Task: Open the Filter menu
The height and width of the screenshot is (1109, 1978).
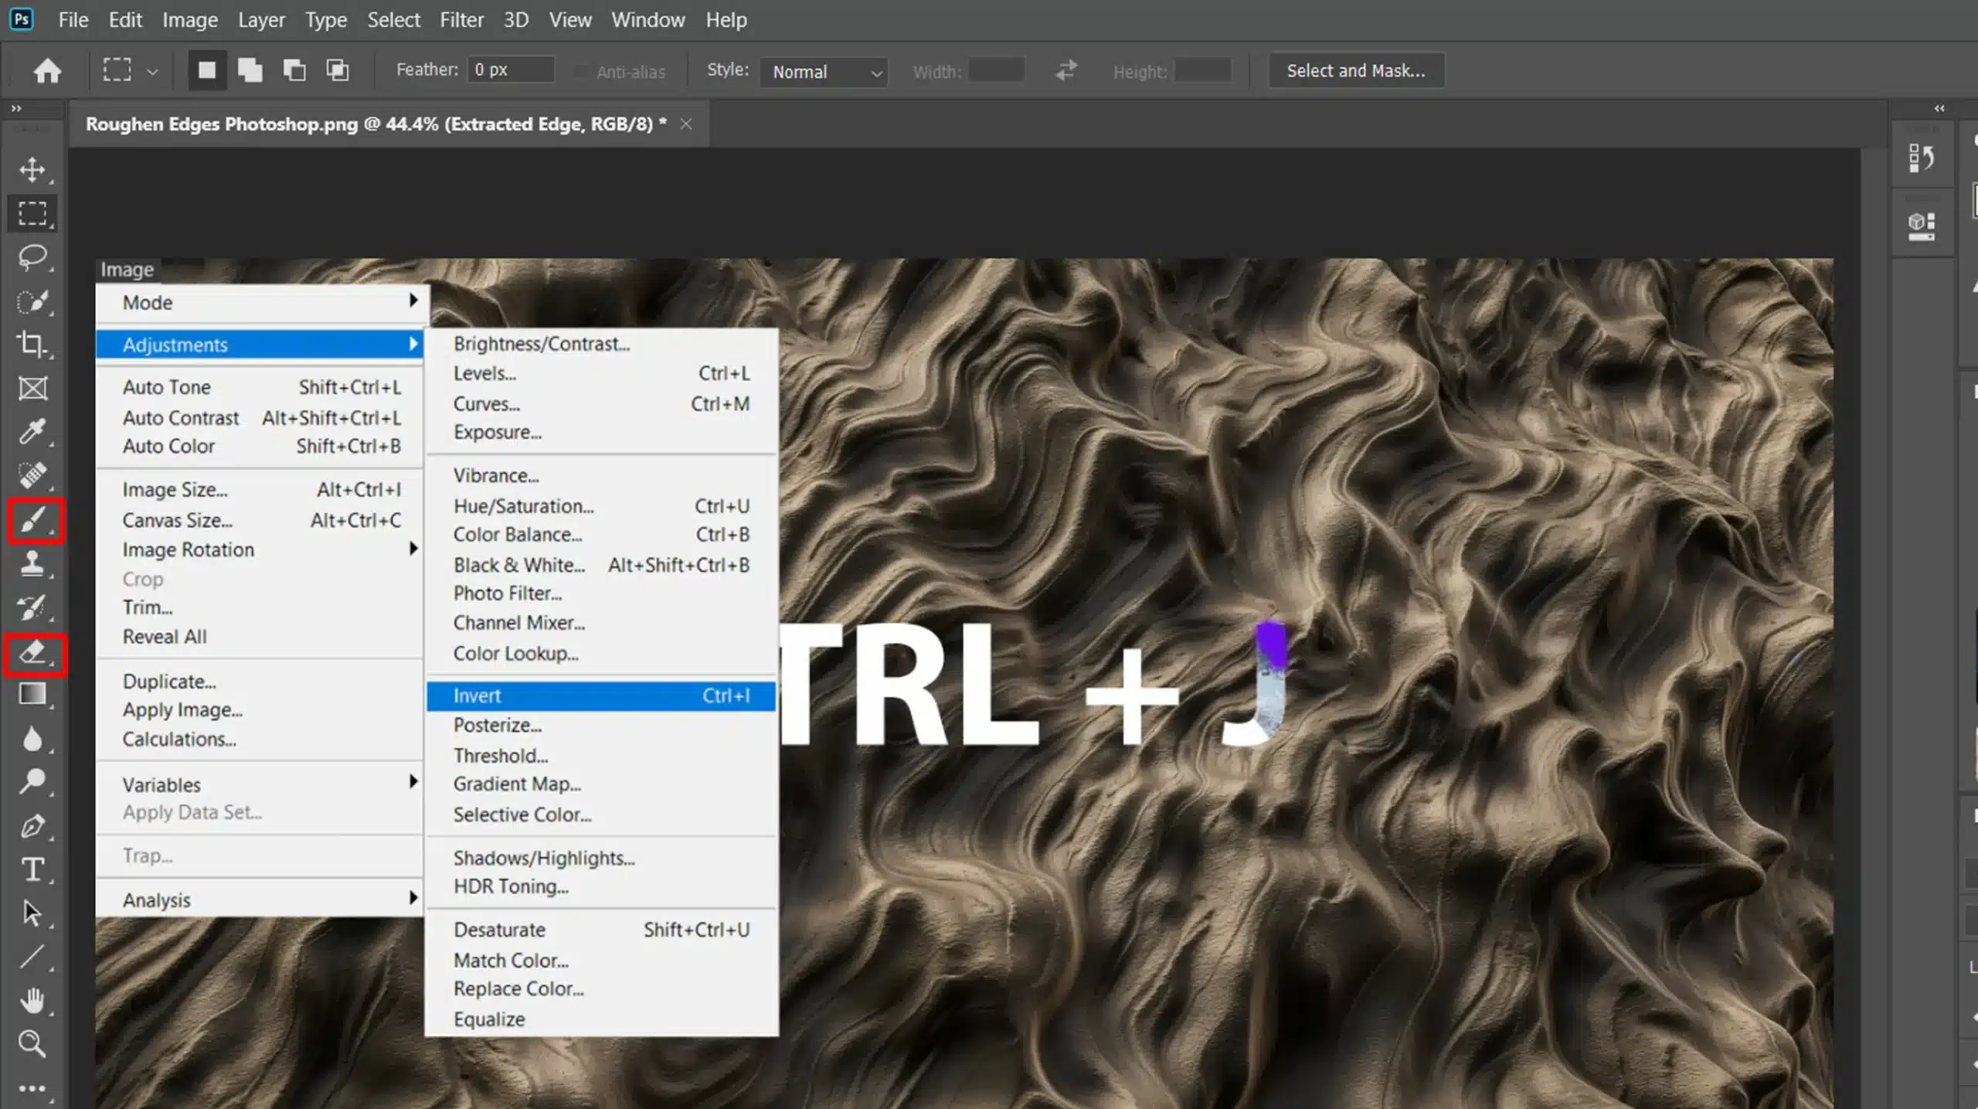Action: [462, 19]
